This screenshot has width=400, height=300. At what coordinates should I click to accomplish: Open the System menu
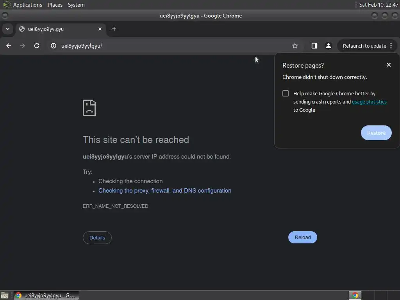coord(76,5)
